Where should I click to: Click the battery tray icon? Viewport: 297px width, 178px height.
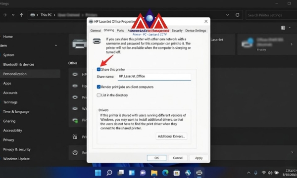(277, 173)
